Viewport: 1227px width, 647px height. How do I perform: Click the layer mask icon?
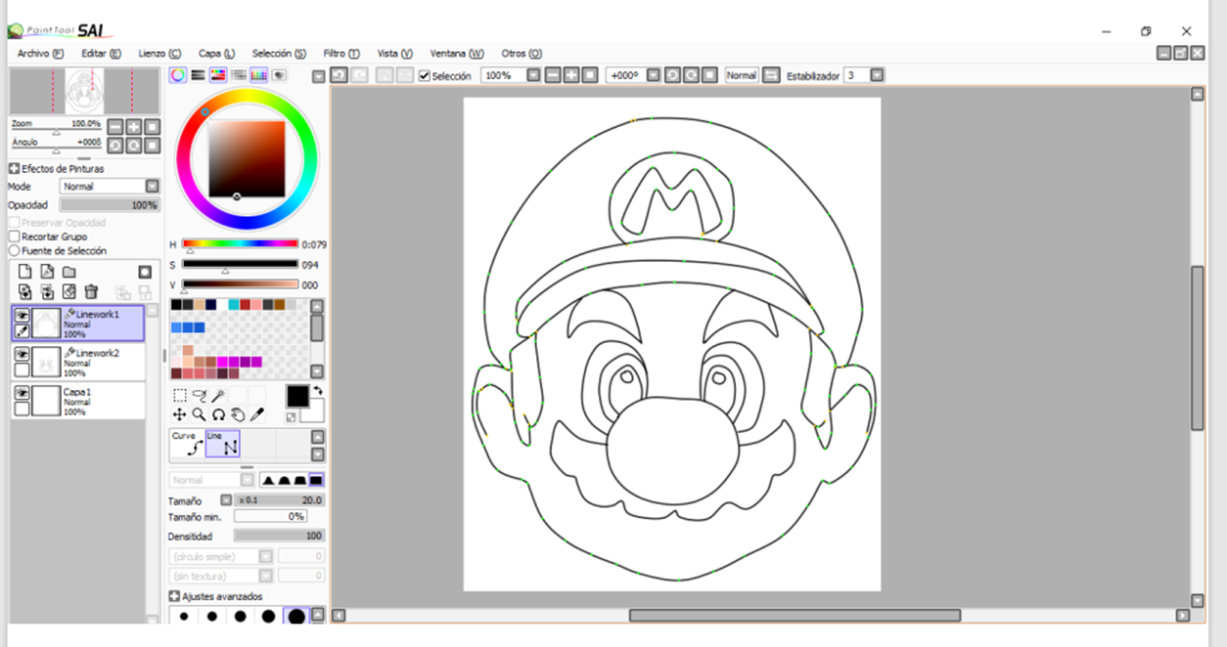click(x=145, y=272)
